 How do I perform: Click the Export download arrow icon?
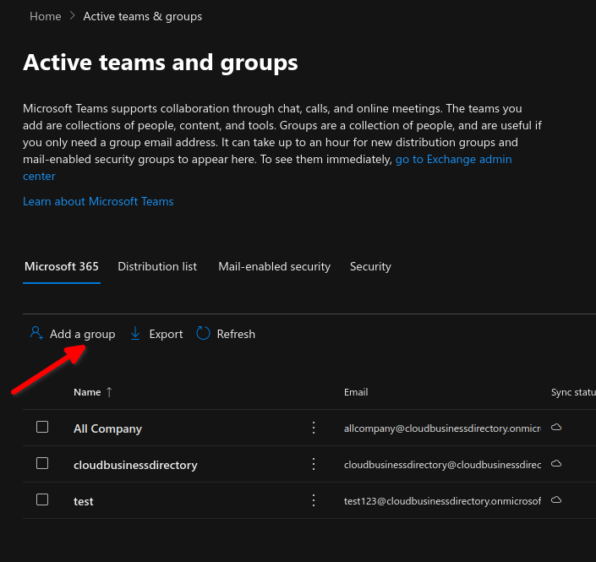(135, 333)
